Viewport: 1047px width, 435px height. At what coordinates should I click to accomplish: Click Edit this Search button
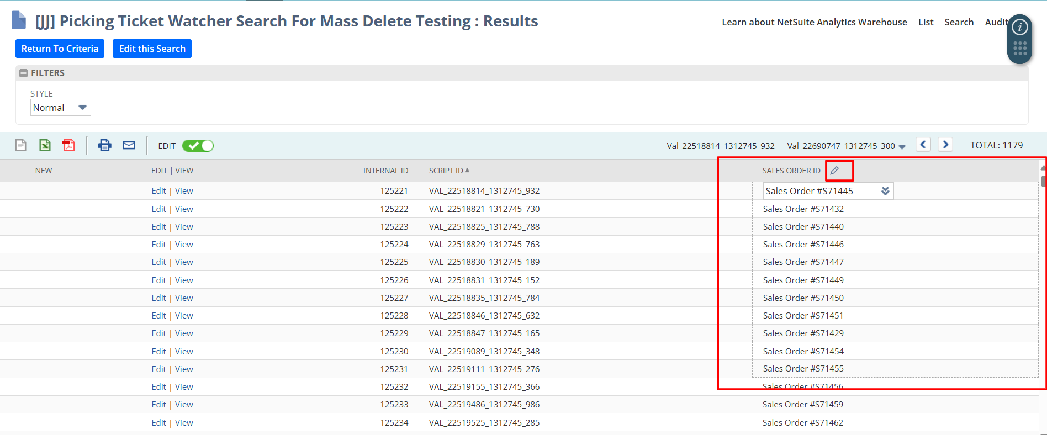(x=152, y=49)
